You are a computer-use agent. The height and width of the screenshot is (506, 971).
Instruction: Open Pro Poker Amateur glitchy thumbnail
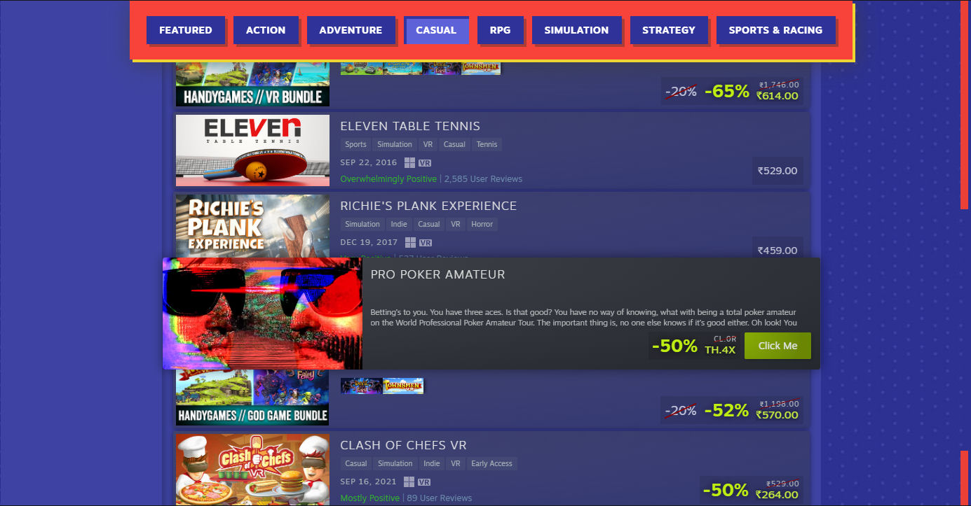[x=263, y=314]
